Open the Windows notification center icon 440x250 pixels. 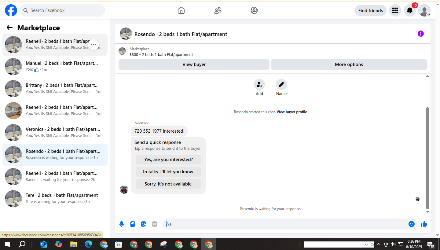click(x=431, y=244)
